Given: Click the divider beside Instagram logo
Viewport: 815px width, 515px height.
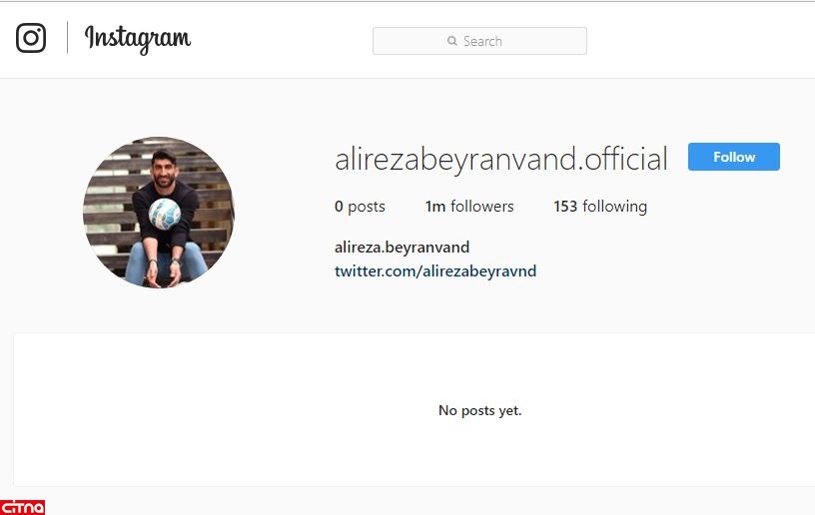Looking at the screenshot, I should (67, 37).
